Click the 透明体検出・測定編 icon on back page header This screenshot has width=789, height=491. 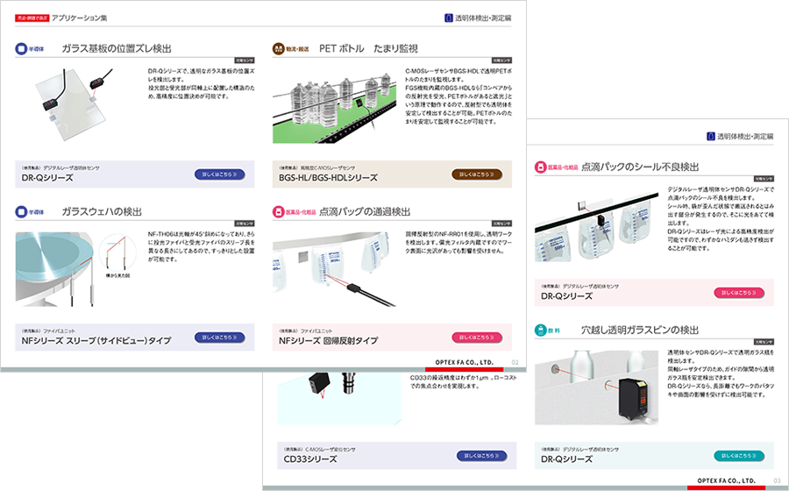coord(710,136)
